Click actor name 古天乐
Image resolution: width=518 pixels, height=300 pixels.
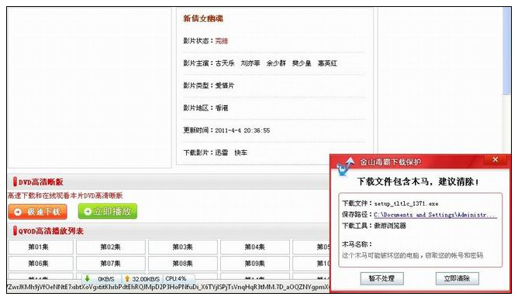pyautogui.click(x=225, y=63)
